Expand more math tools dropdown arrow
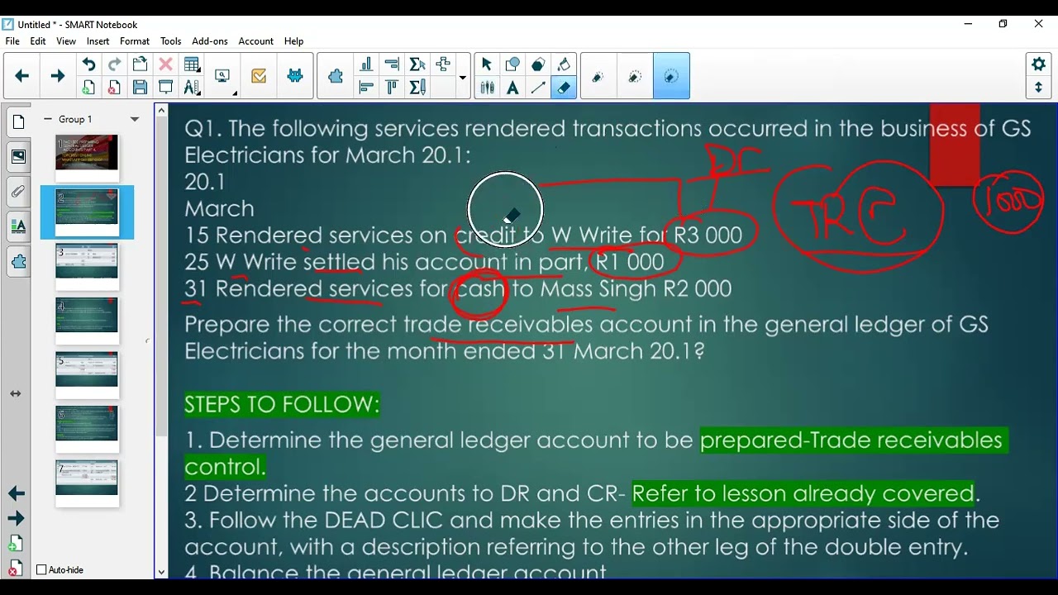The width and height of the screenshot is (1058, 595). [462, 78]
